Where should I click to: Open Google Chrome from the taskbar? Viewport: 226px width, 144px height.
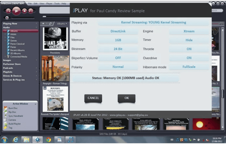click(x=48, y=140)
